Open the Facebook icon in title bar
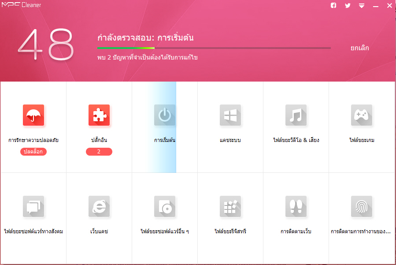Image resolution: width=396 pixels, height=265 pixels. 333,6
